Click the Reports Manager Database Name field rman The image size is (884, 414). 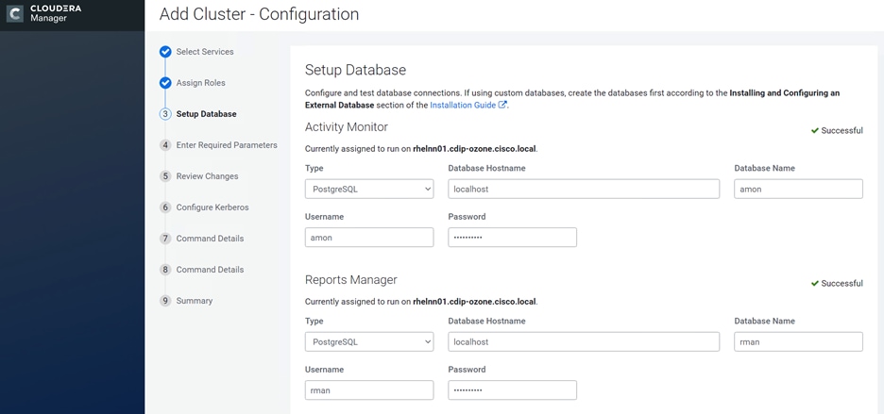point(798,342)
